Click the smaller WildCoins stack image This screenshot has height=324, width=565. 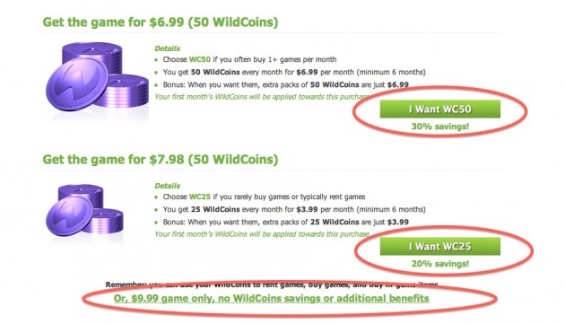84,210
